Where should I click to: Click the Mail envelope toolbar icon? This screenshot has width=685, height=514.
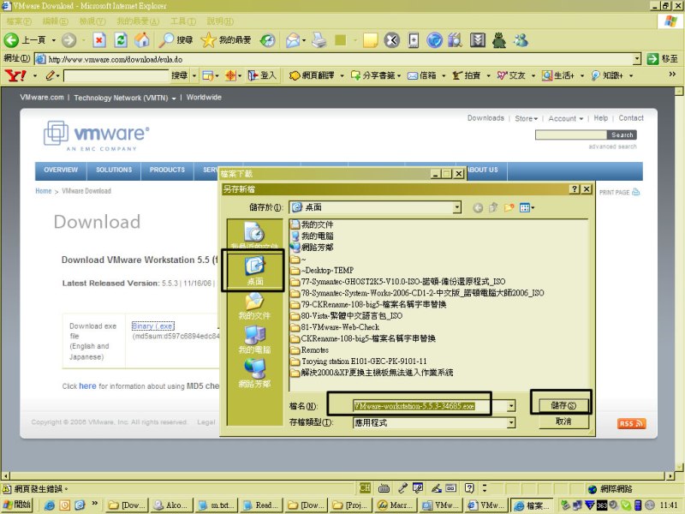click(293, 40)
